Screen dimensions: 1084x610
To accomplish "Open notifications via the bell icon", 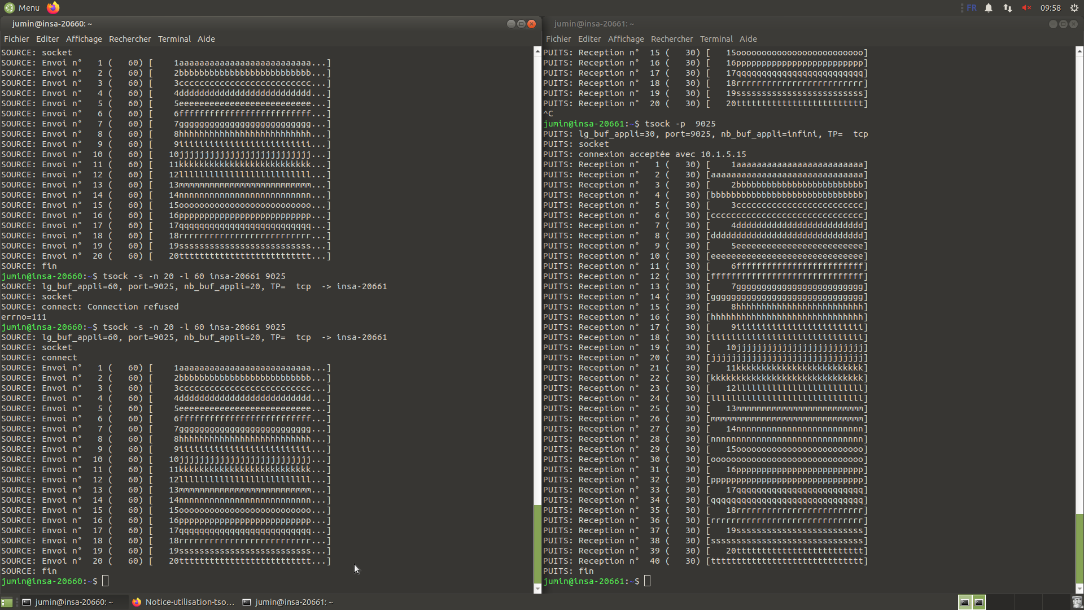I will coord(989,8).
